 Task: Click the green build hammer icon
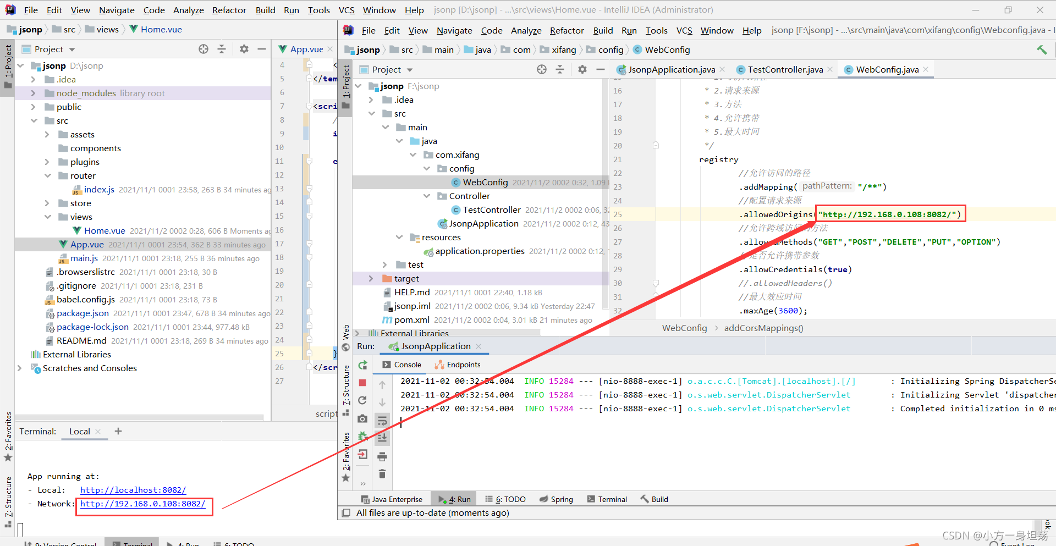(1042, 49)
